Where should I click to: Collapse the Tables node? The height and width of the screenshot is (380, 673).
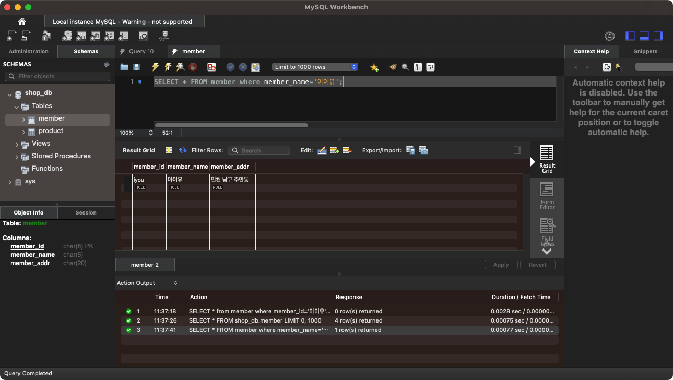[x=17, y=106]
